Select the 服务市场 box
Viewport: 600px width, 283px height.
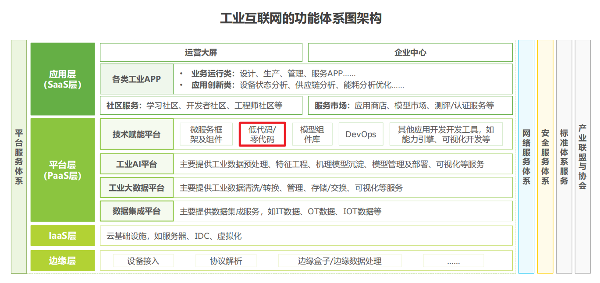pos(410,106)
